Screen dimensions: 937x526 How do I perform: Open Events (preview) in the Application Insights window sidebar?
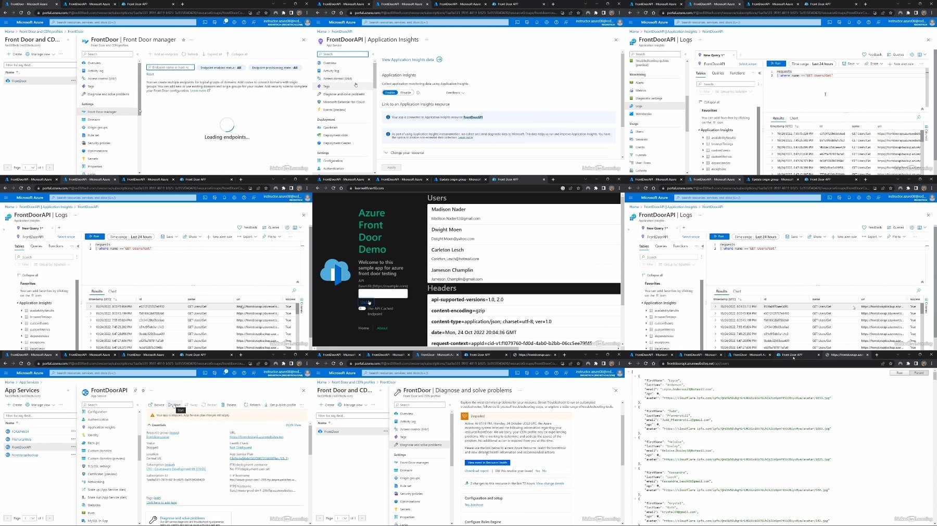pos(334,110)
